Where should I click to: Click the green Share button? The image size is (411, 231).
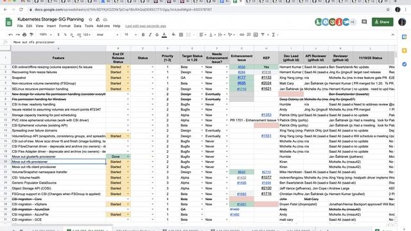[383, 22]
